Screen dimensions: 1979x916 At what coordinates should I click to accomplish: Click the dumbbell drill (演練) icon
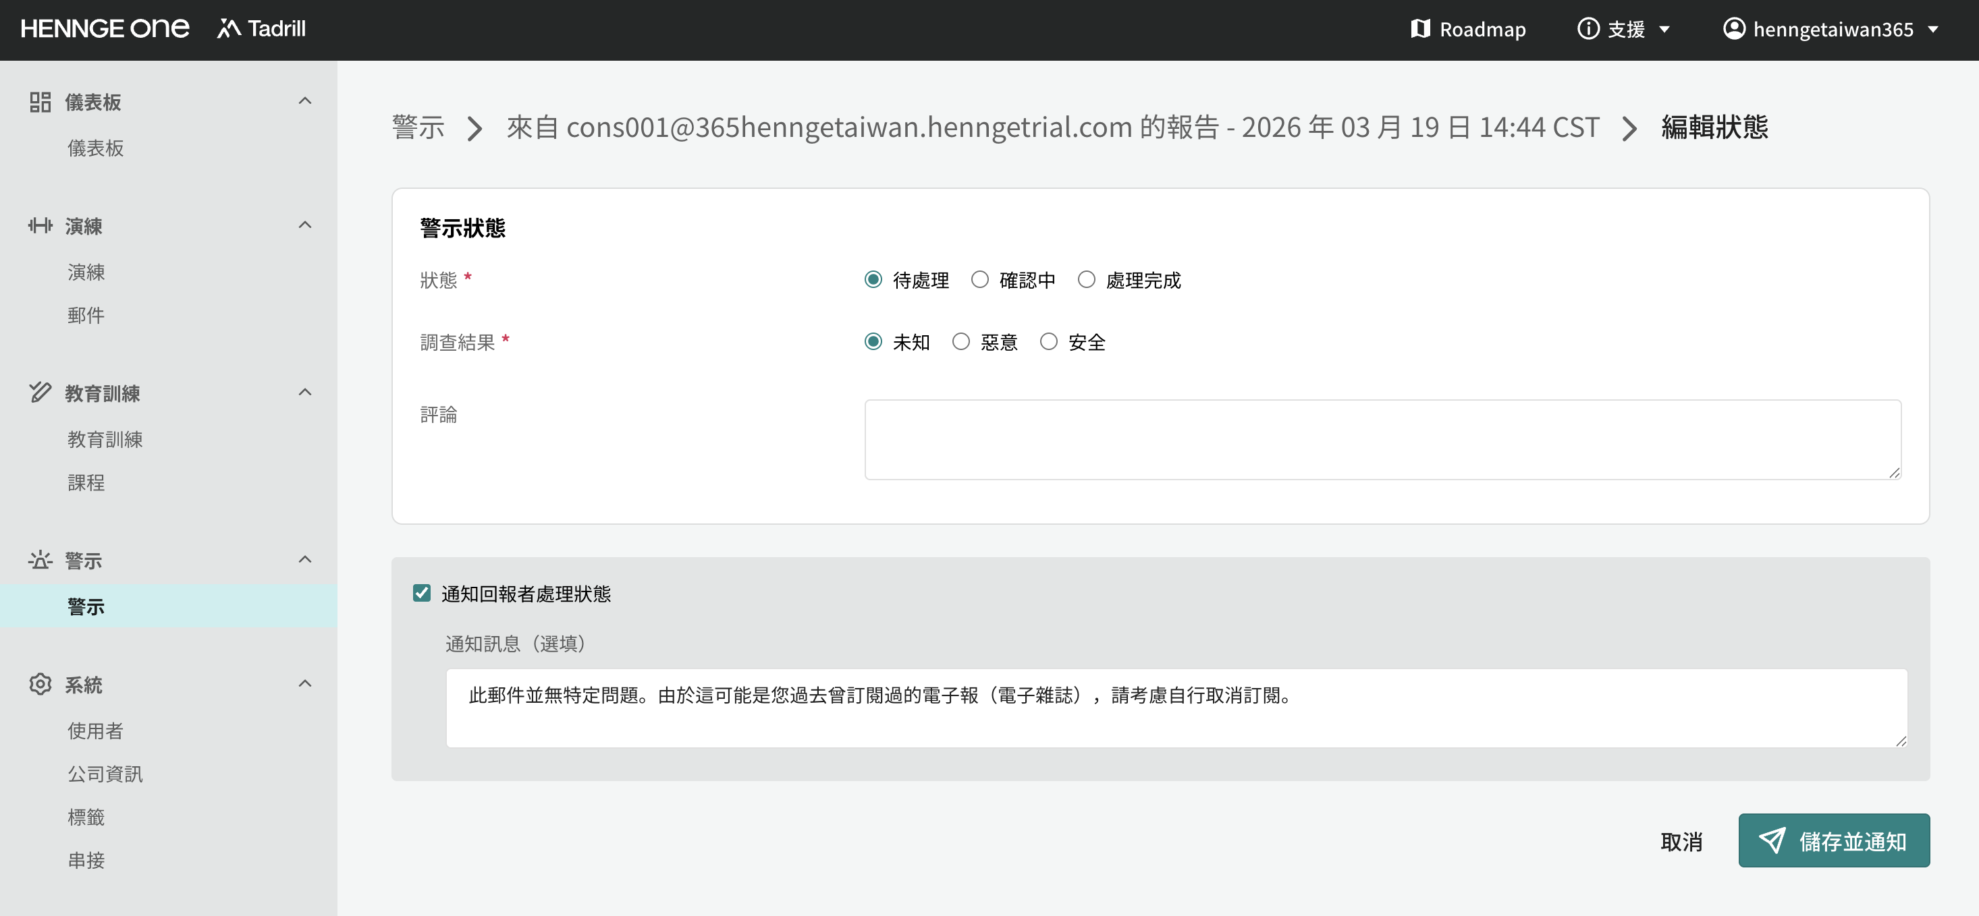(x=40, y=226)
